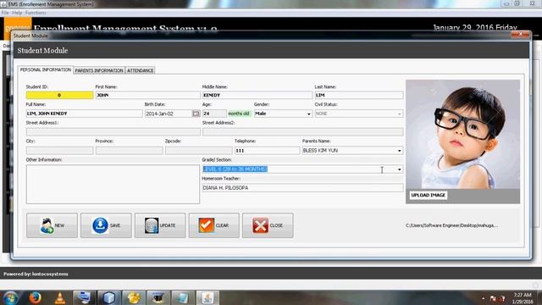542x305 pixels.
Task: Click the NEW student button
Action: (52, 225)
